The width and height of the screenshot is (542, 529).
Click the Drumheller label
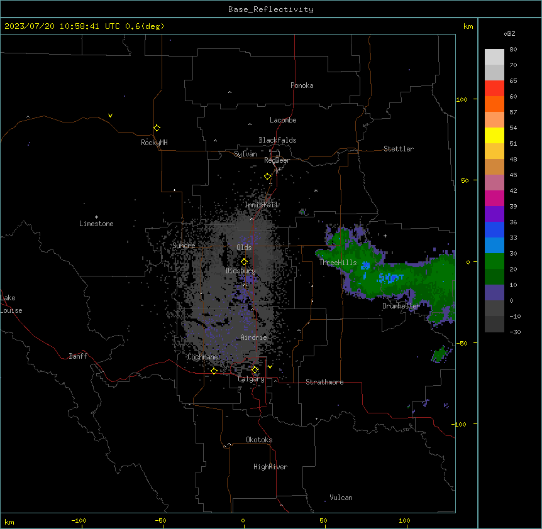point(401,306)
